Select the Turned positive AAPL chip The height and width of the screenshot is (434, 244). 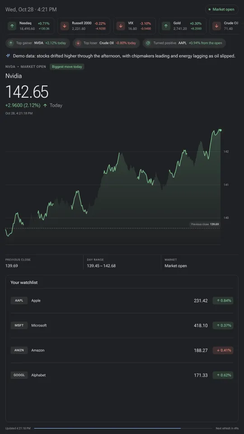pos(184,43)
